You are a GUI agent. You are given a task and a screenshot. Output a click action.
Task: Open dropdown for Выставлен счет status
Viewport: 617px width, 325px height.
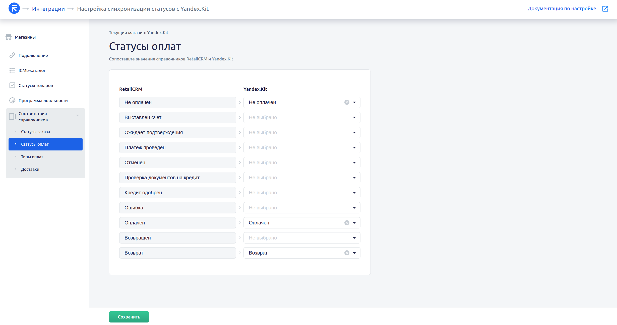click(x=354, y=117)
